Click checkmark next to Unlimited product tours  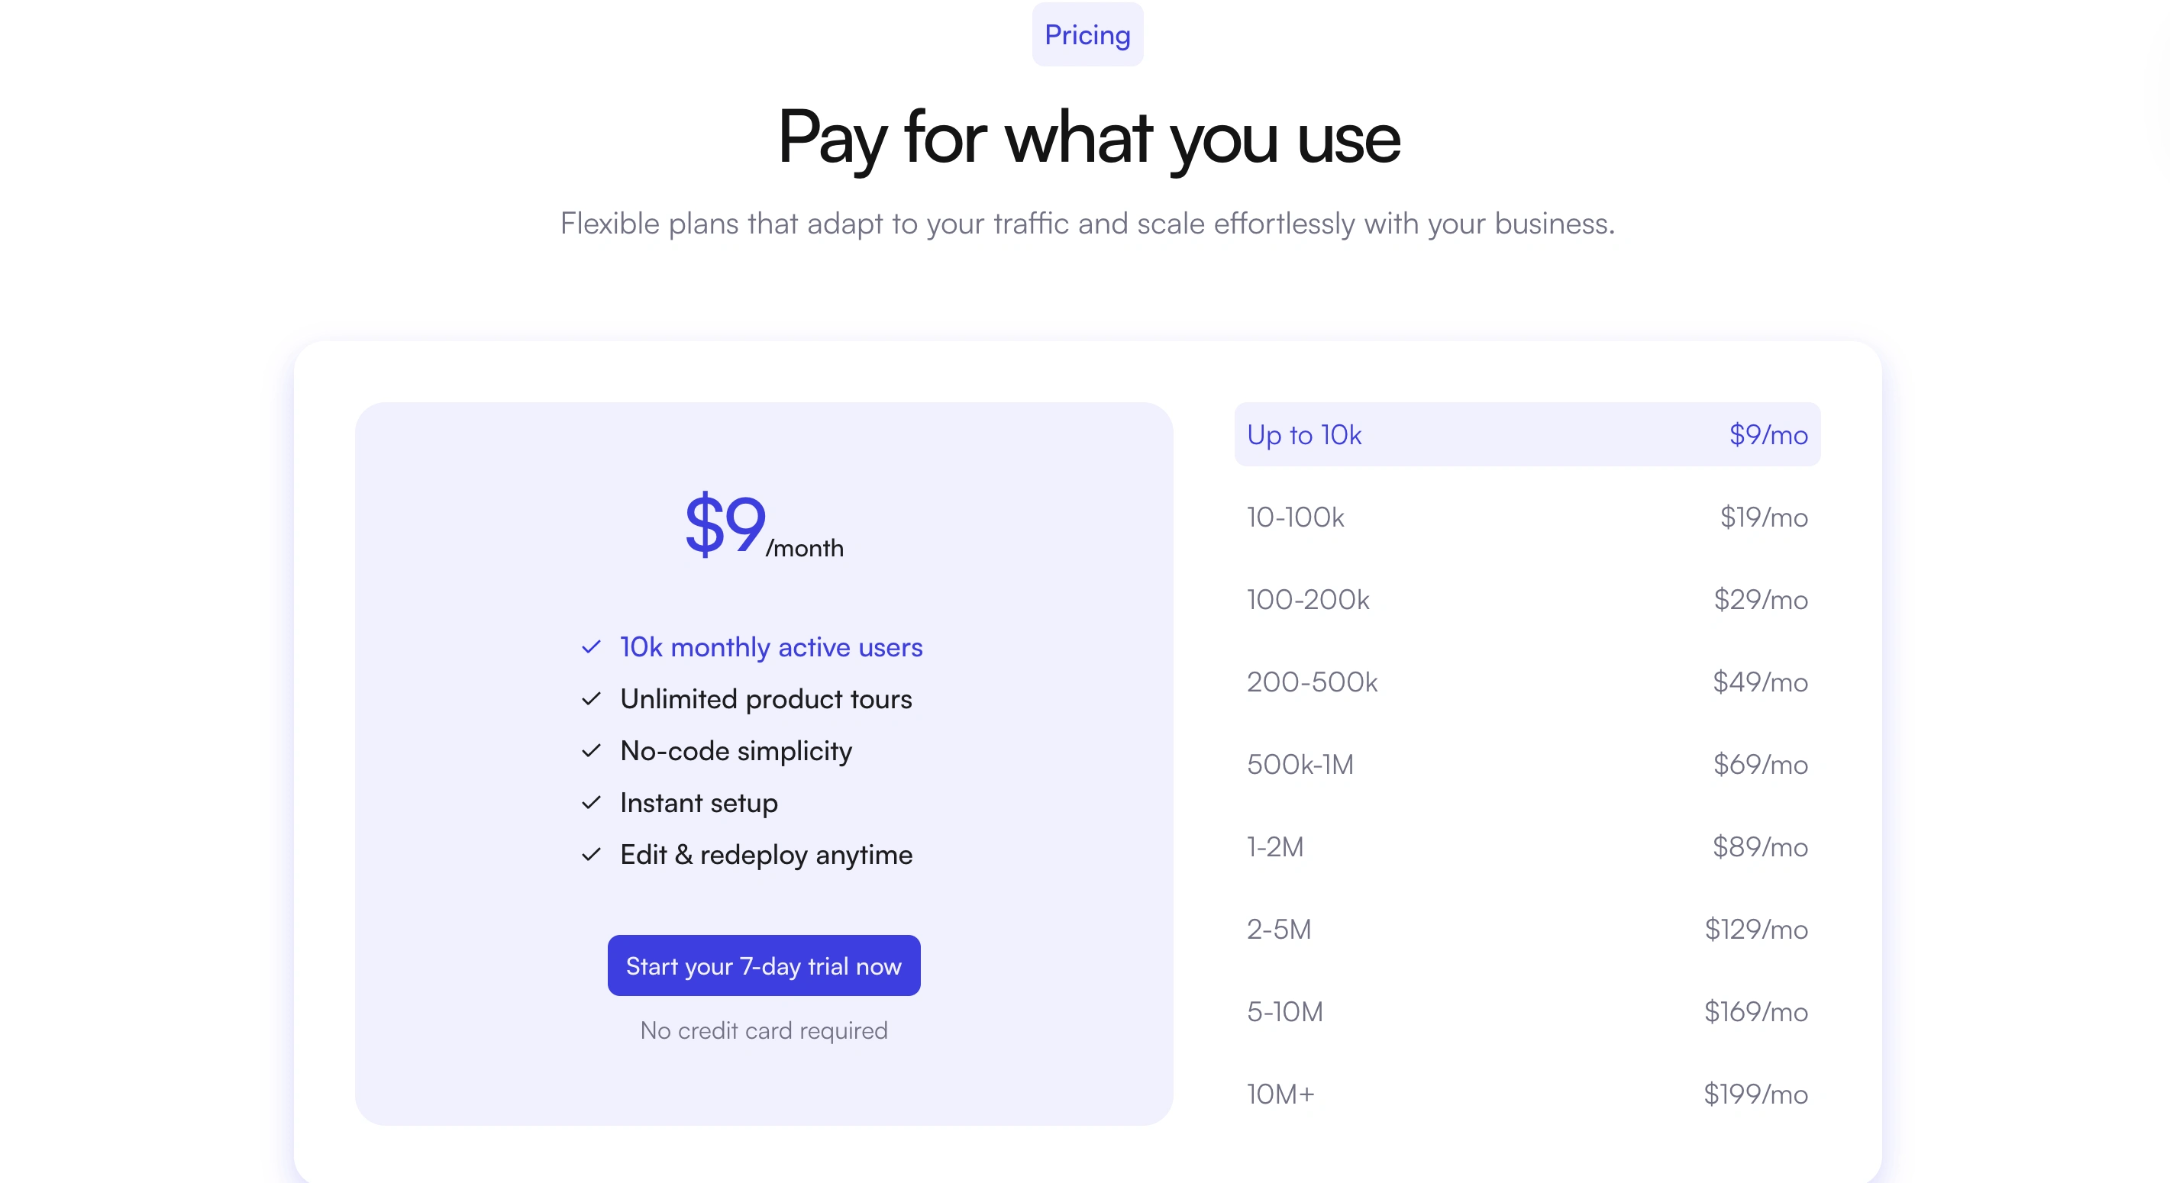pyautogui.click(x=591, y=699)
